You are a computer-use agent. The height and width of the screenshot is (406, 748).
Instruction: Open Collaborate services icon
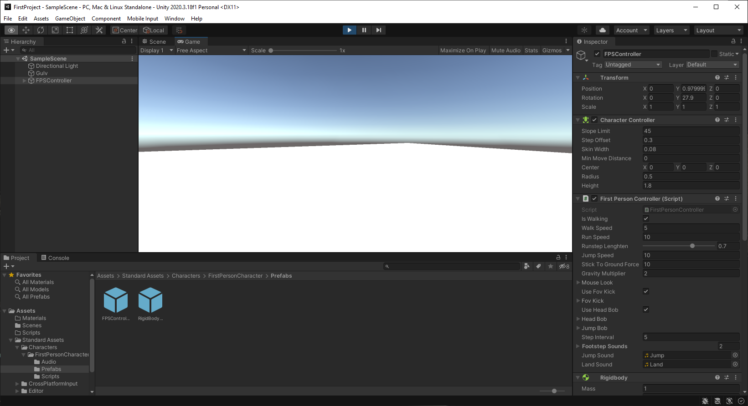point(584,30)
